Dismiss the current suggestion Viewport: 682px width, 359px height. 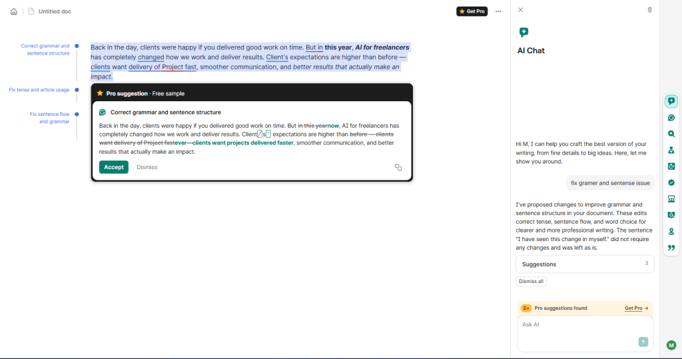(147, 167)
